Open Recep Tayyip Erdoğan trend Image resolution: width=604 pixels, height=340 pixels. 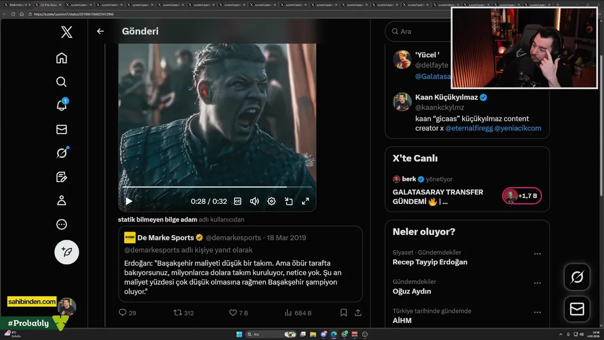click(x=430, y=262)
